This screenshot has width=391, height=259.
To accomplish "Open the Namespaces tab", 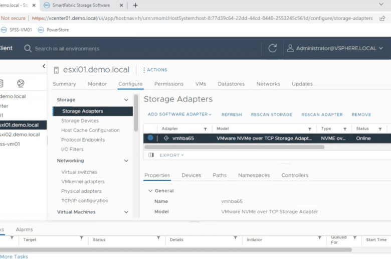I will tap(254, 175).
